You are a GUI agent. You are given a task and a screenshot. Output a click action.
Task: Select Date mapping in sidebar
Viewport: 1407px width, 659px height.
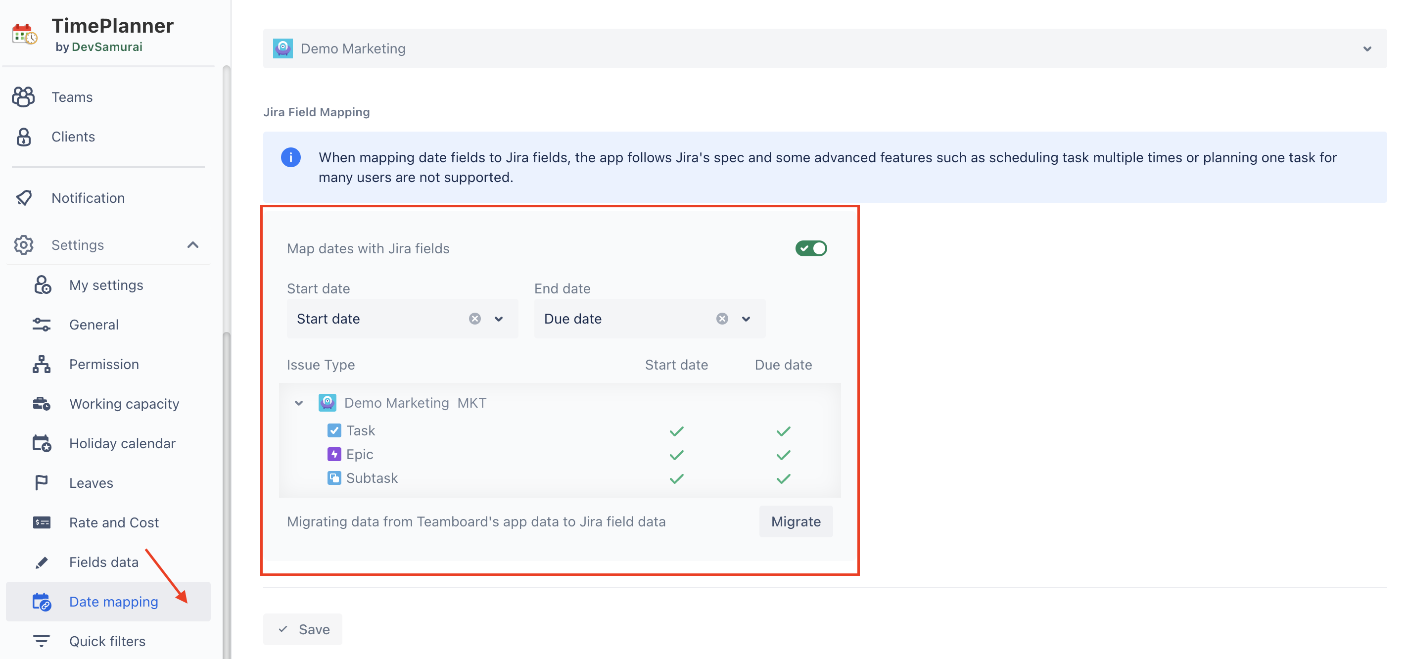point(108,602)
